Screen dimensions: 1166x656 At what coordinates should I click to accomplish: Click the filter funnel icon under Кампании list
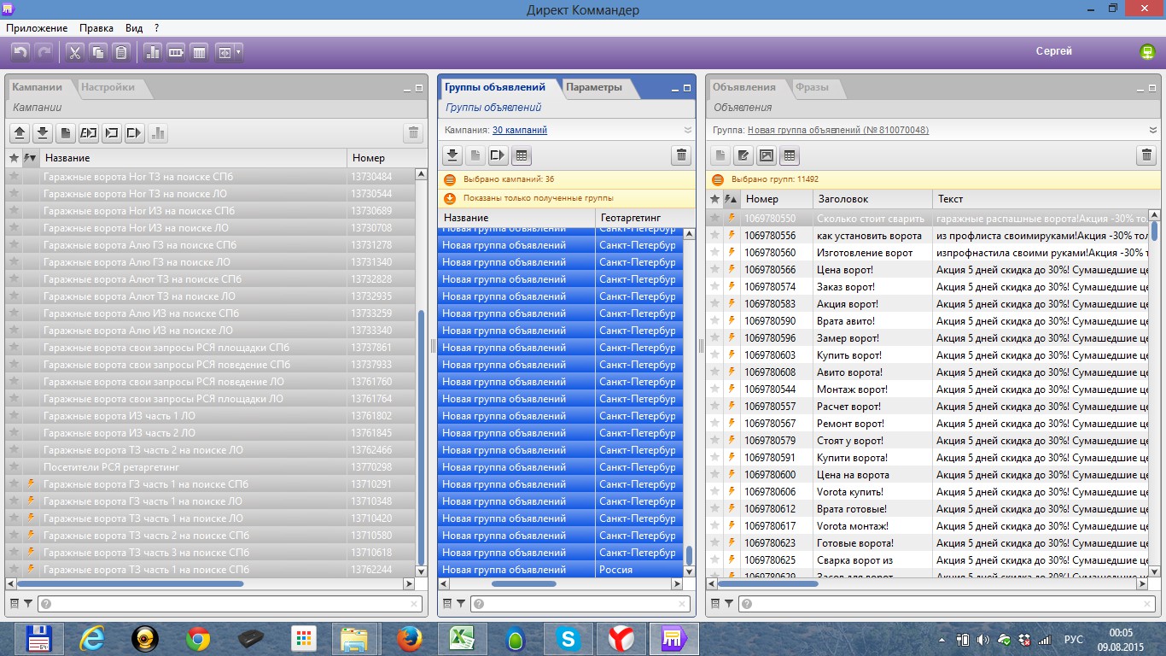click(x=28, y=604)
